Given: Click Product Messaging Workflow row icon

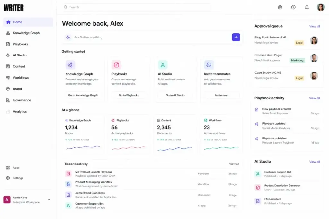Looking at the screenshot, I should pos(68,184).
